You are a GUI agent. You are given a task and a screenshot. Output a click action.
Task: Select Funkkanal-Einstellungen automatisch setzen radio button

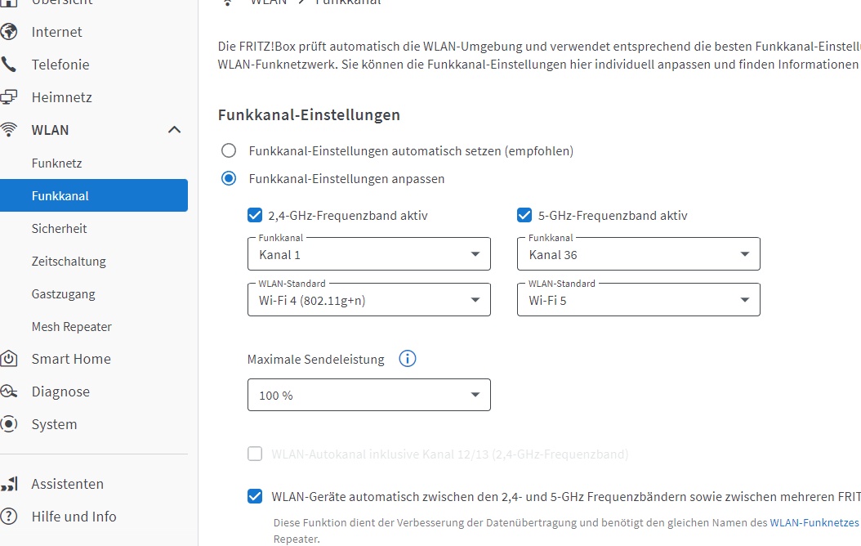[228, 150]
